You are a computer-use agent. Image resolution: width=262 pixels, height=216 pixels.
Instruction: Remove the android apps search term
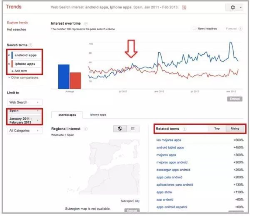click(x=9, y=55)
